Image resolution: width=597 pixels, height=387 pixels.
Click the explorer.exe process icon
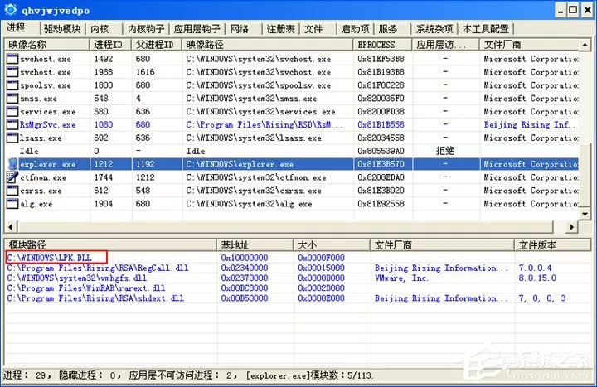tap(12, 164)
